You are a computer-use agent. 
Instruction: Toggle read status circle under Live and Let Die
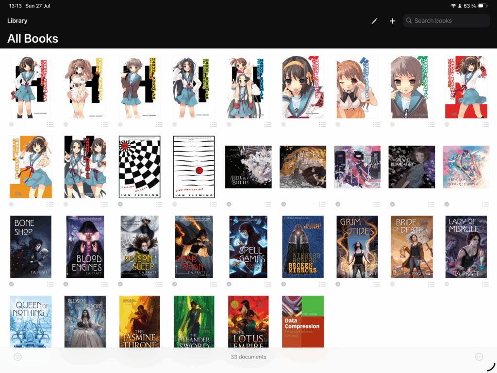point(175,204)
